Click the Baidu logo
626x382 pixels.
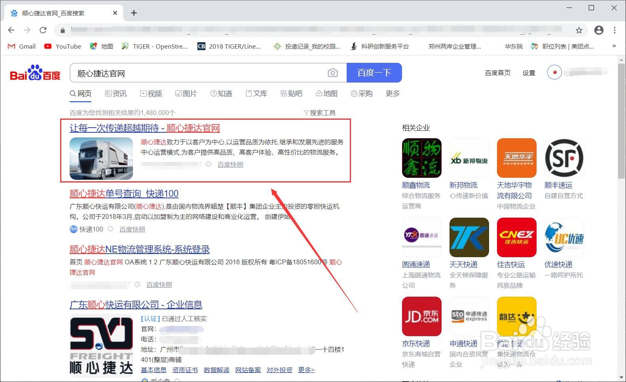pyautogui.click(x=35, y=73)
